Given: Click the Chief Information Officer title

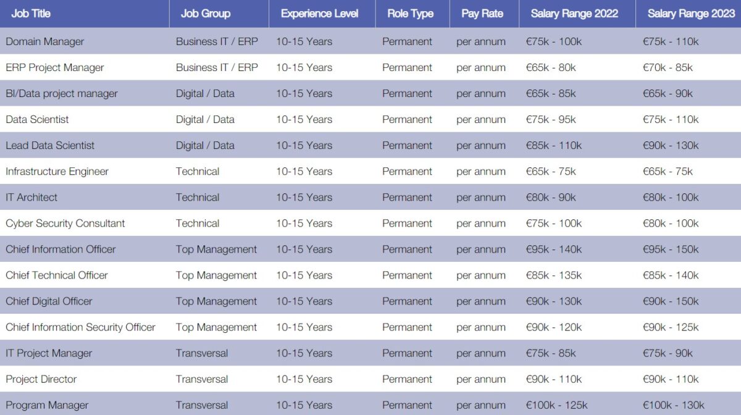Looking at the screenshot, I should pos(61,249).
